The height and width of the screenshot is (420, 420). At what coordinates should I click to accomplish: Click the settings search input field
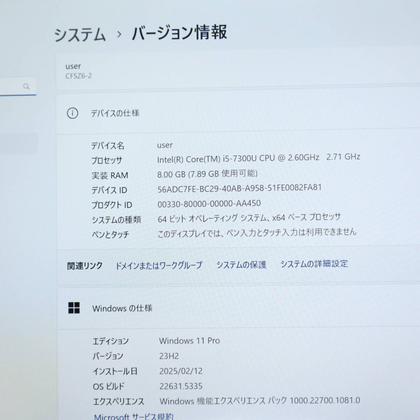pyautogui.click(x=18, y=86)
